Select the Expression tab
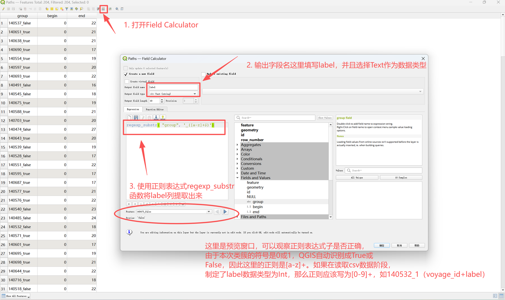This screenshot has height=300, width=505. pos(133,109)
